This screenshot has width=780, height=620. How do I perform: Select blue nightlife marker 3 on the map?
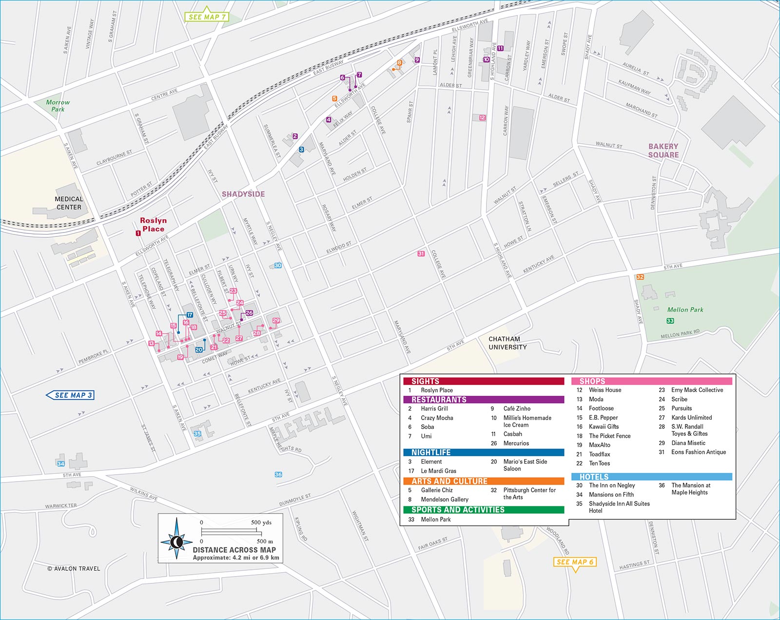[301, 150]
